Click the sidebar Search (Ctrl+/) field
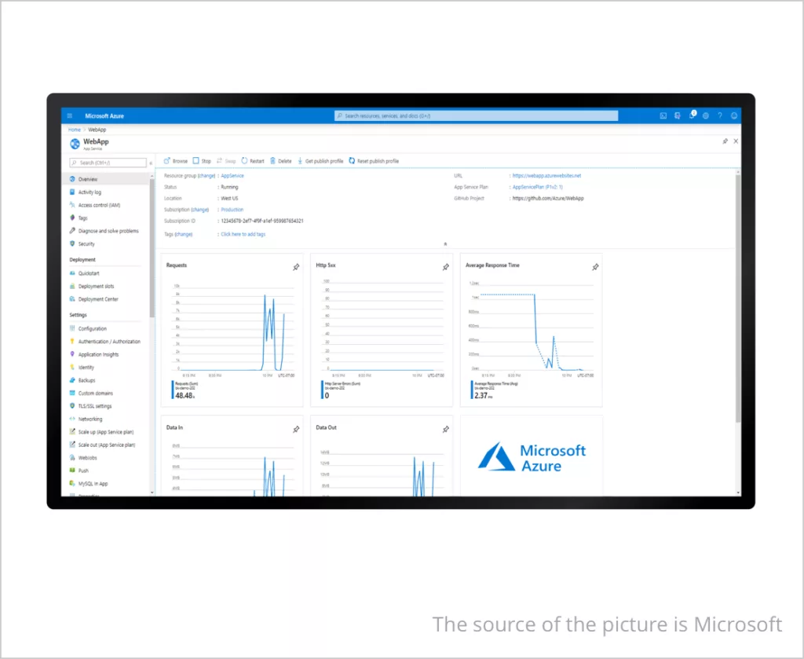The height and width of the screenshot is (659, 804). (x=108, y=163)
